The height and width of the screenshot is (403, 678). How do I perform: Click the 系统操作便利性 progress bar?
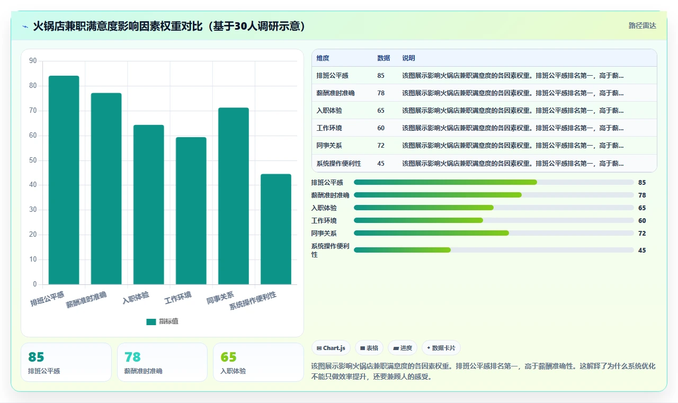pyautogui.click(x=494, y=250)
